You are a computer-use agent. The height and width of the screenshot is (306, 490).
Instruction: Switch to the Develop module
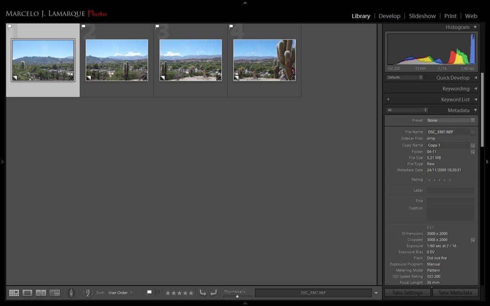(389, 15)
